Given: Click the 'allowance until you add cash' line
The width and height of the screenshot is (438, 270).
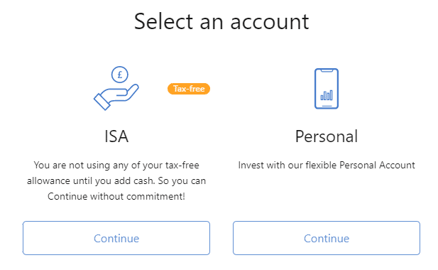Looking at the screenshot, I should click(x=116, y=181).
